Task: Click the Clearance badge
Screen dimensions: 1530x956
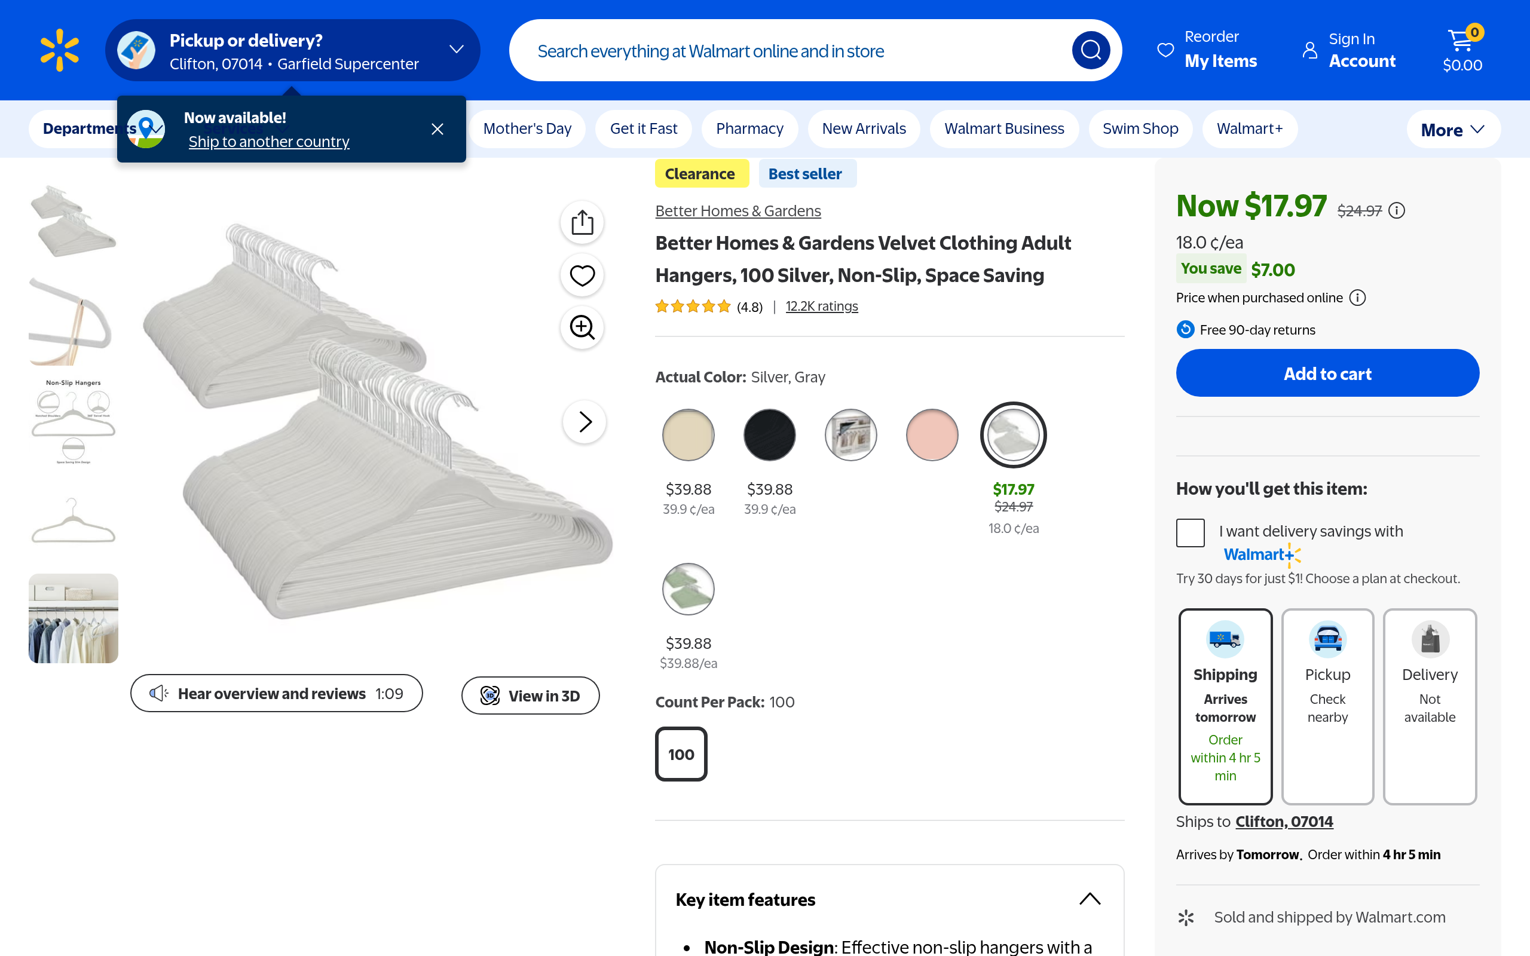Action: coord(702,174)
